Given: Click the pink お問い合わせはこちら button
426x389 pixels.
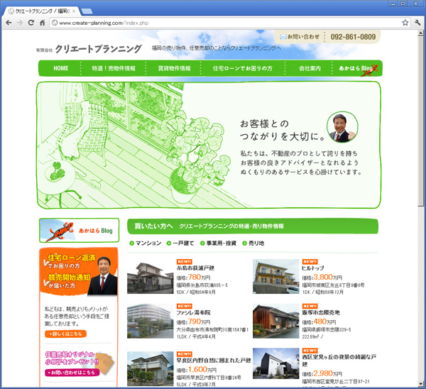Looking at the screenshot, I should (x=72, y=372).
